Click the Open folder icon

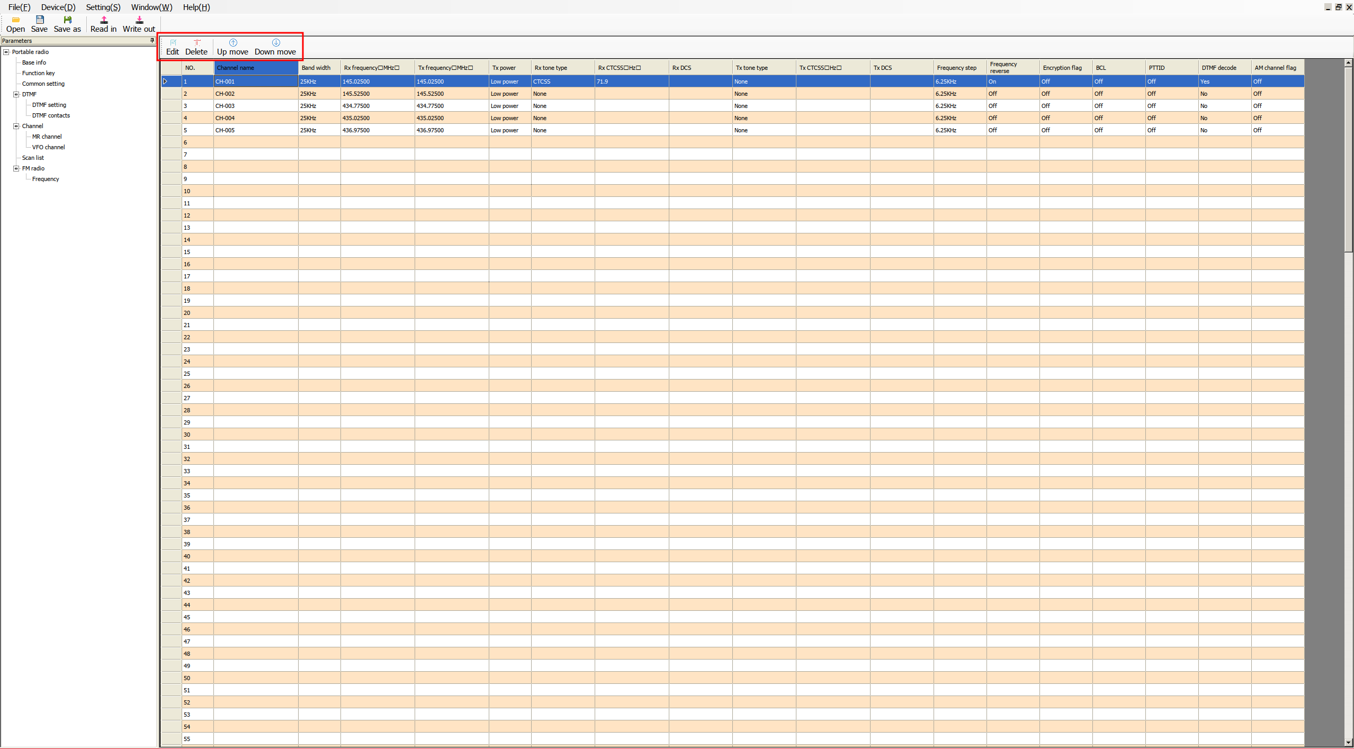(15, 20)
